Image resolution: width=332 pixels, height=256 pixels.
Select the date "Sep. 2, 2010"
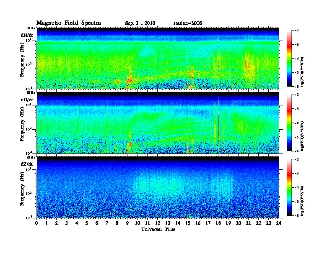tap(140, 23)
